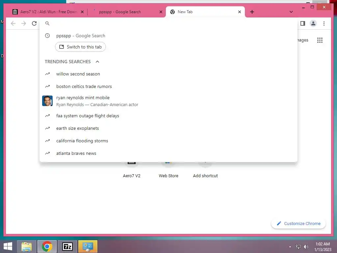The image size is (337, 253).
Task: Open a new tab with plus button
Action: (x=252, y=12)
